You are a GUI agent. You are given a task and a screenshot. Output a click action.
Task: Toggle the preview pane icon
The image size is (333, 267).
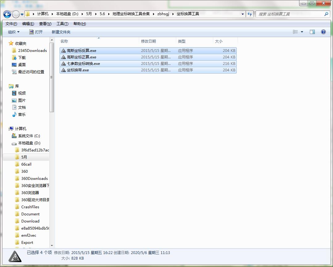tap(312, 32)
